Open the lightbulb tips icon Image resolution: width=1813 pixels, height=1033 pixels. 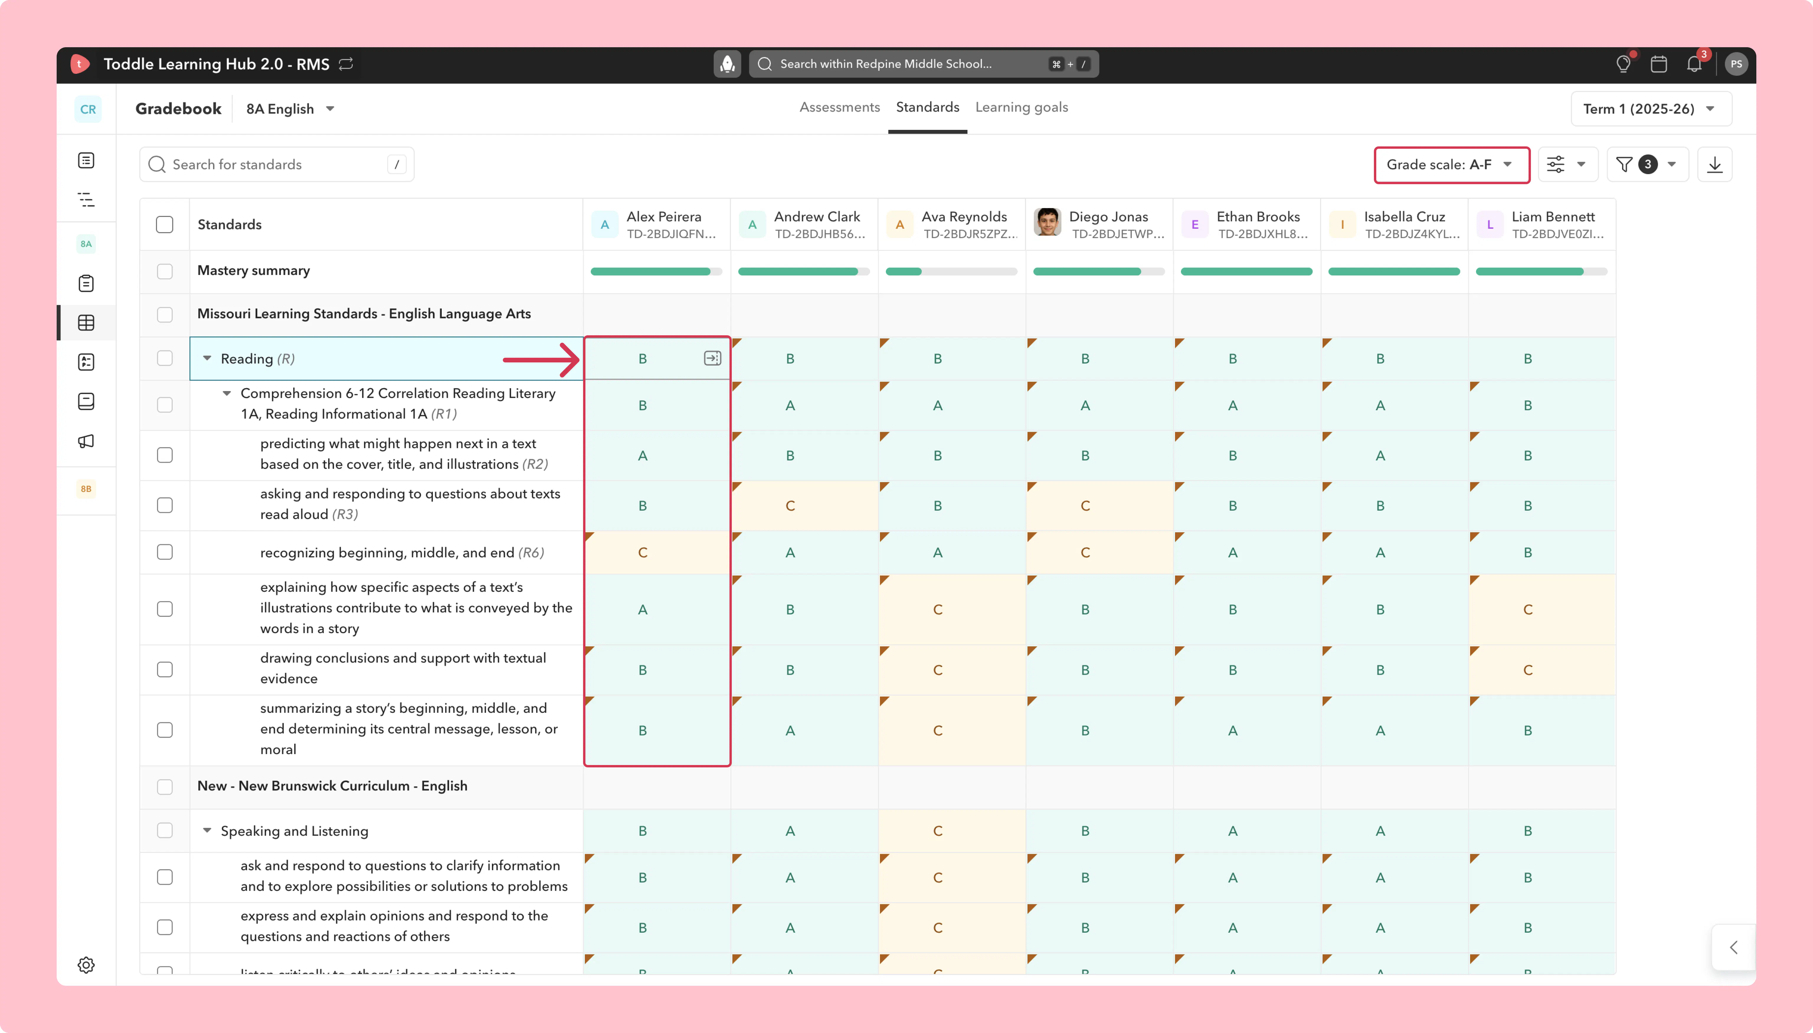click(x=1623, y=65)
